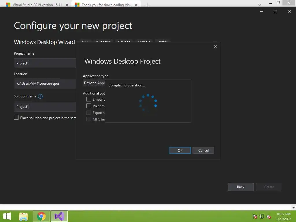Screen dimensions: 296x222
Task: Switch to Visual Studio 2019 version 16.11 tab
Action: tap(37, 5)
